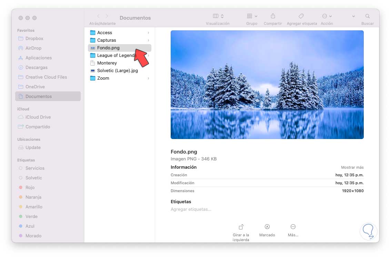Click the Modificación date value

click(x=349, y=183)
